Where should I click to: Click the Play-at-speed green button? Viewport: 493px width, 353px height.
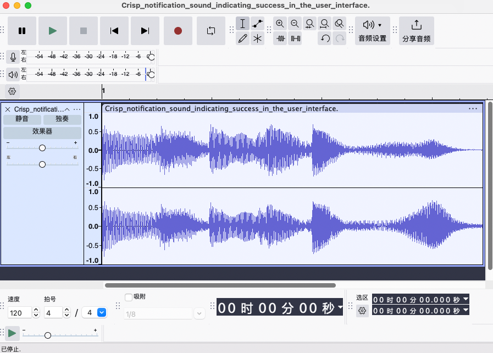[12, 333]
